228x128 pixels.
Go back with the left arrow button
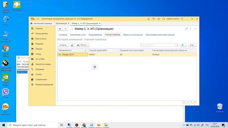tap(60, 29)
